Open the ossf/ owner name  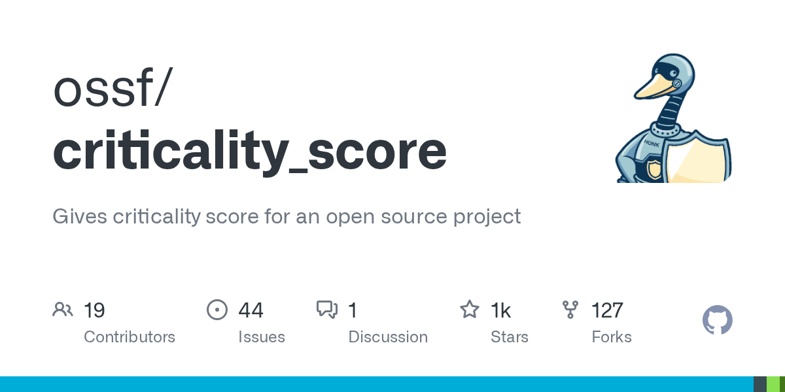pyautogui.click(x=111, y=89)
